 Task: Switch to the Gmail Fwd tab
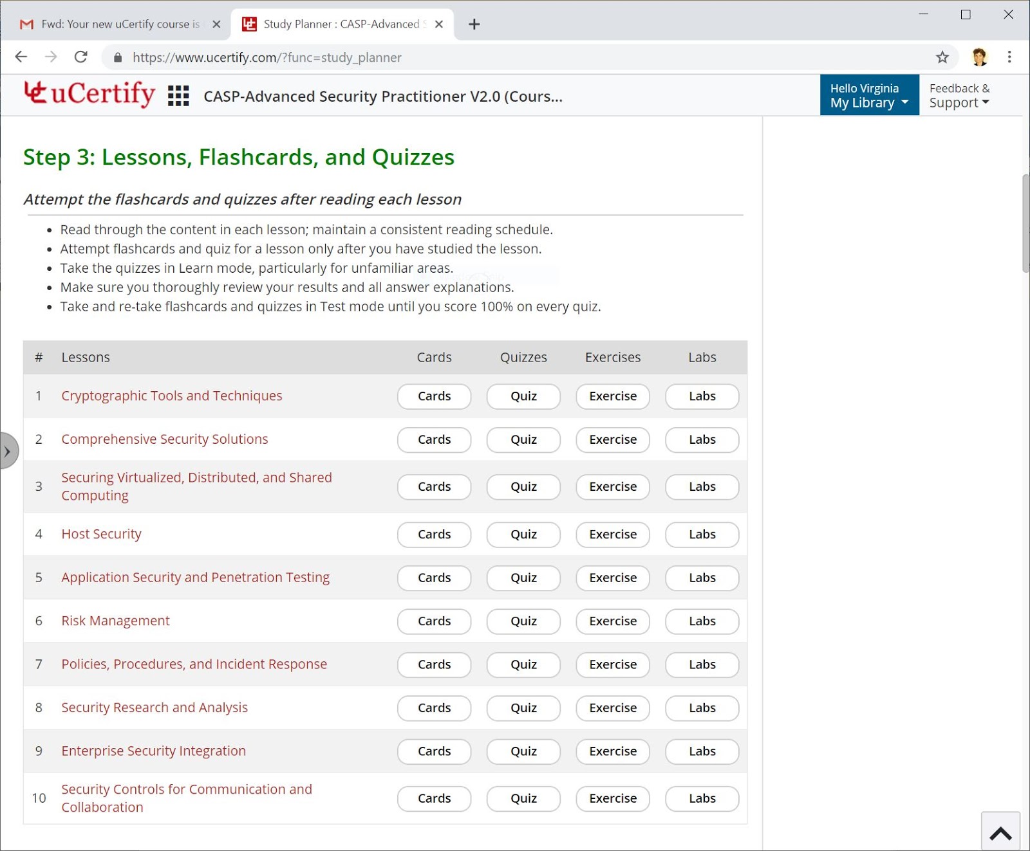120,24
